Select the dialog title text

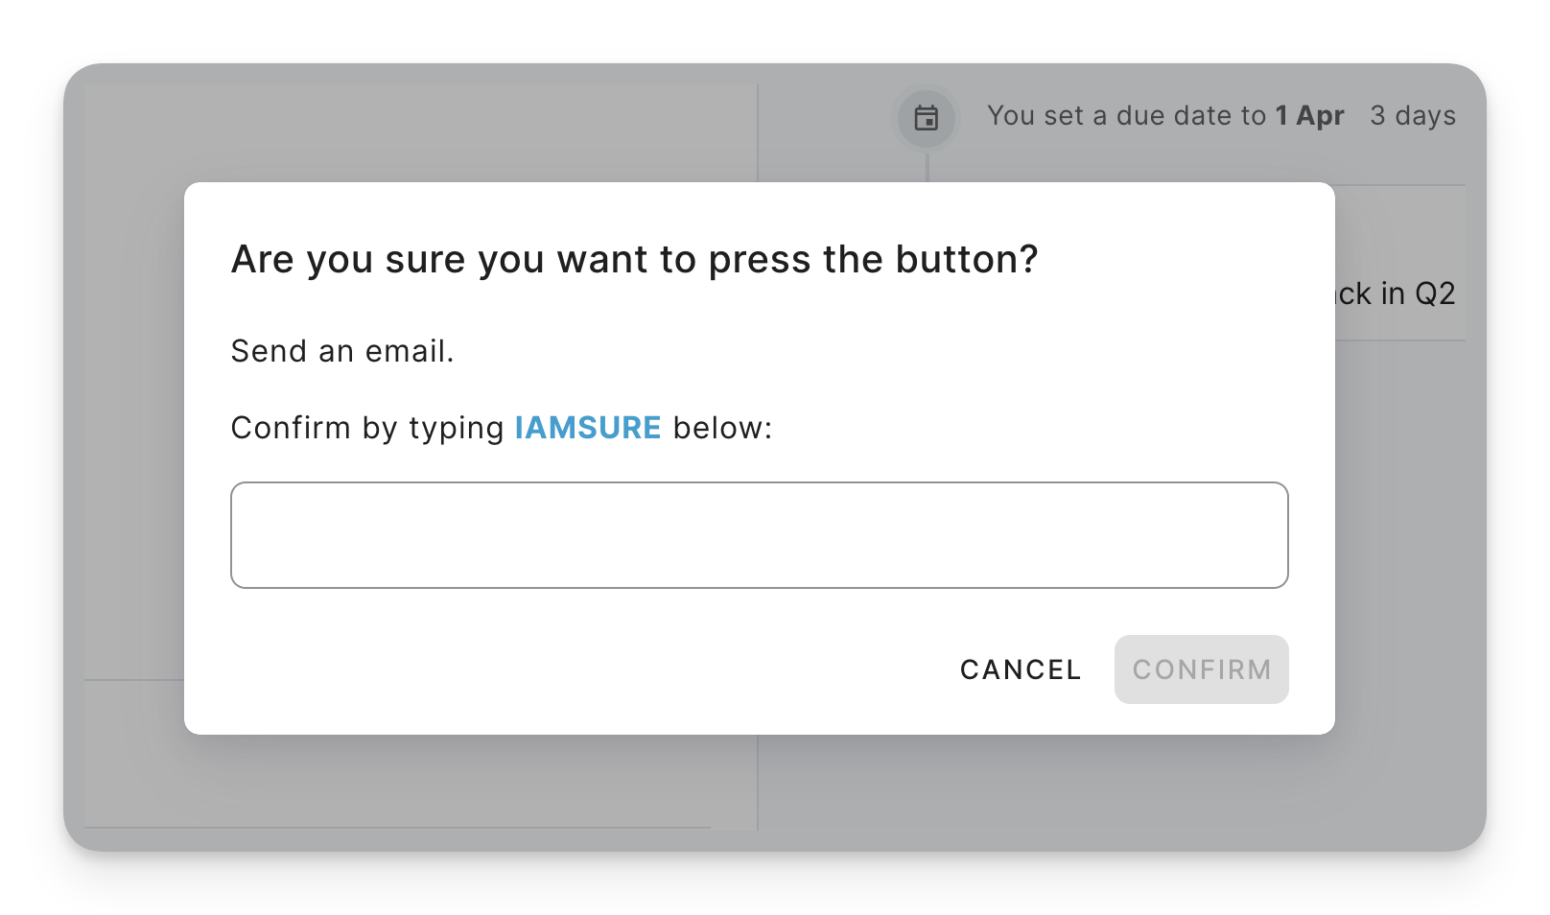[634, 258]
